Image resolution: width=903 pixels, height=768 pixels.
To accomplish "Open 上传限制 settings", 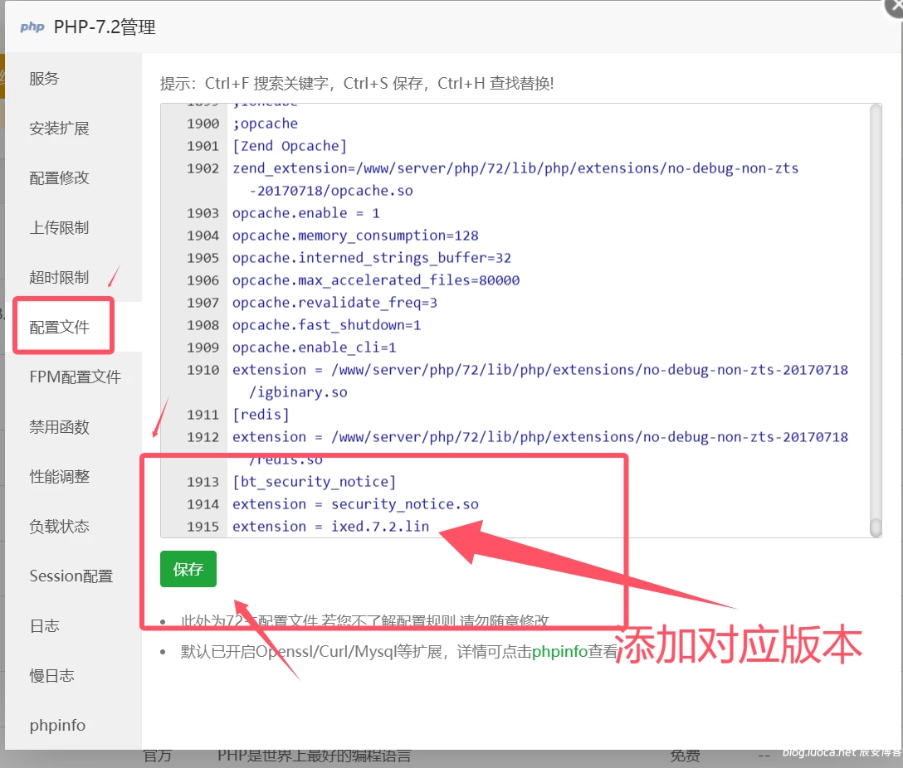I will (59, 228).
